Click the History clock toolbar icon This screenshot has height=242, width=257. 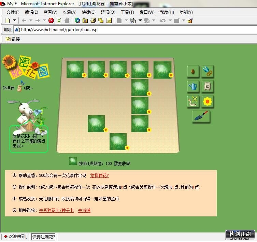[93, 20]
